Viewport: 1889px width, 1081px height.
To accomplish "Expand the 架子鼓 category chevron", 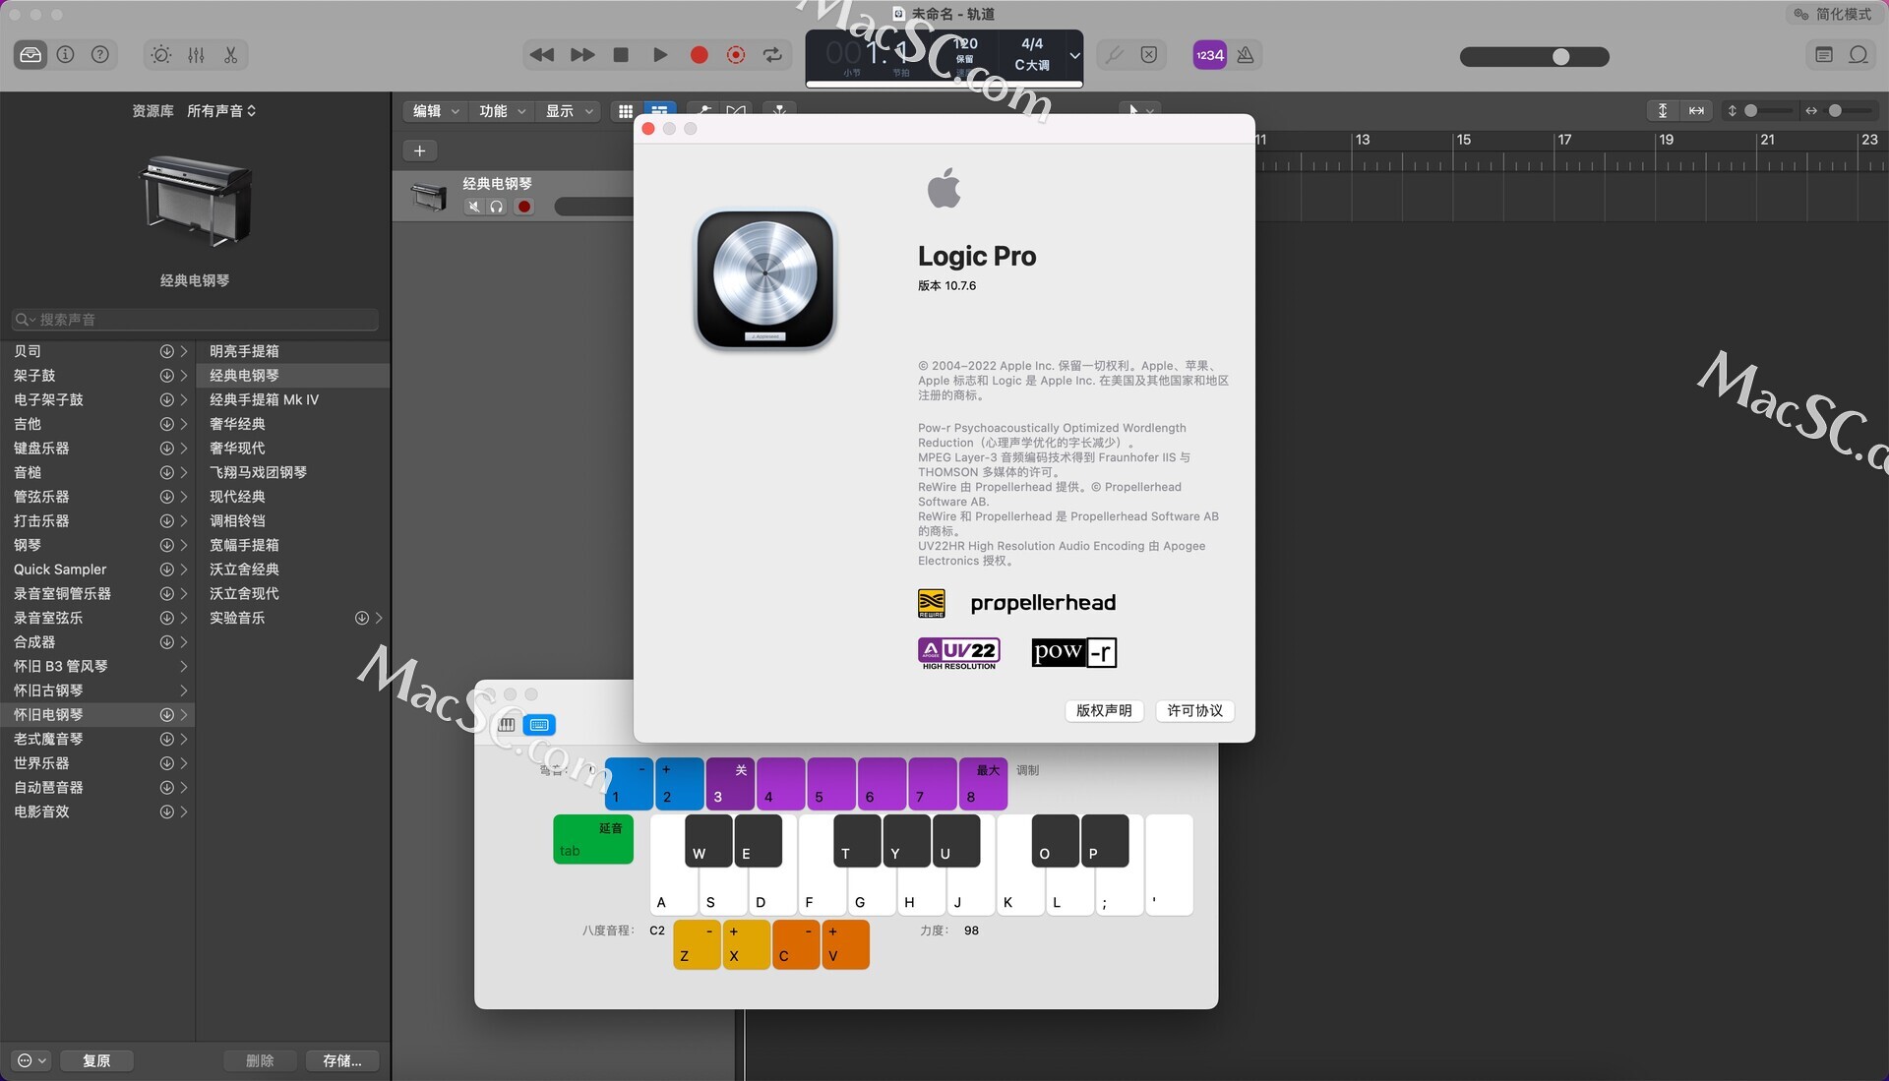I will (x=184, y=376).
